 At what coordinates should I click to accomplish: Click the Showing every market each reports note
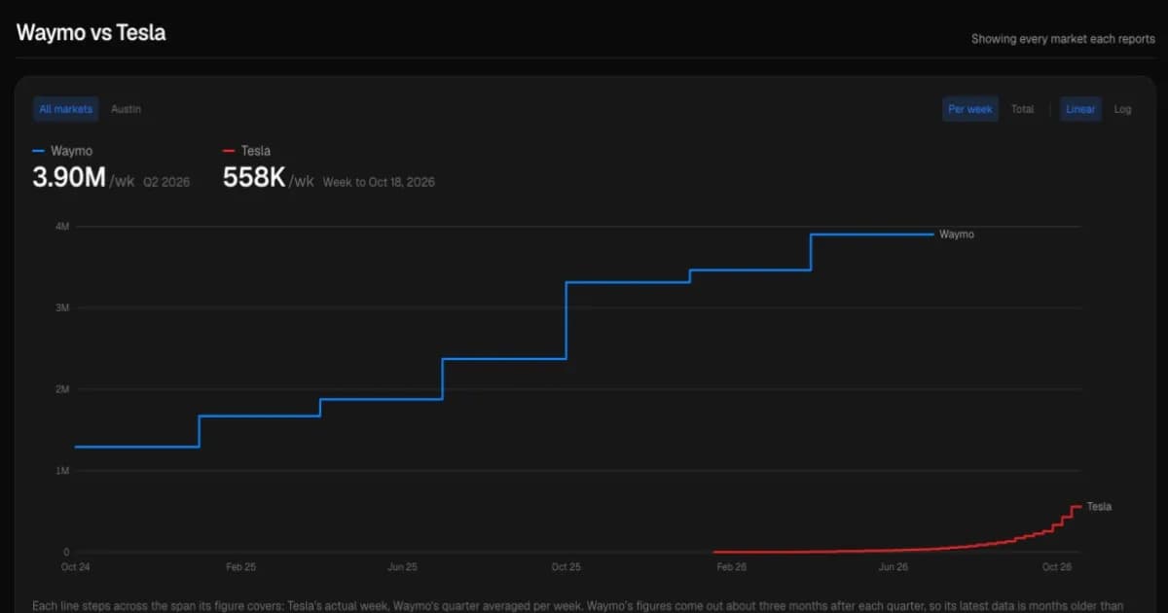point(1063,39)
